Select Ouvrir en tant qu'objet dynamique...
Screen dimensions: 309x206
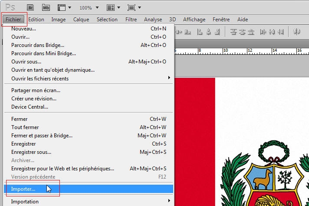(89, 70)
